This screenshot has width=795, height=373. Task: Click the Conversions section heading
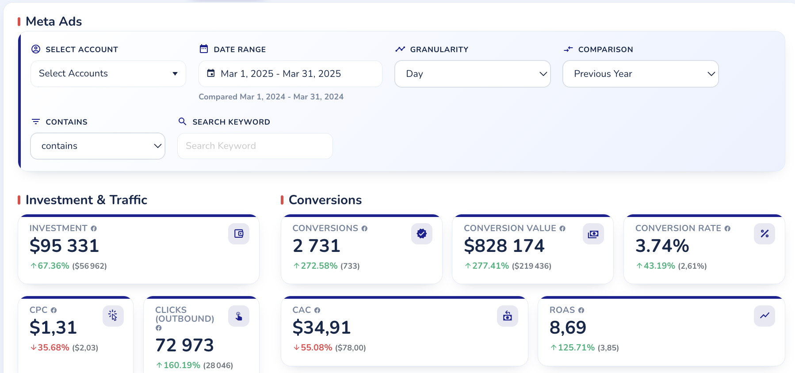(x=325, y=200)
